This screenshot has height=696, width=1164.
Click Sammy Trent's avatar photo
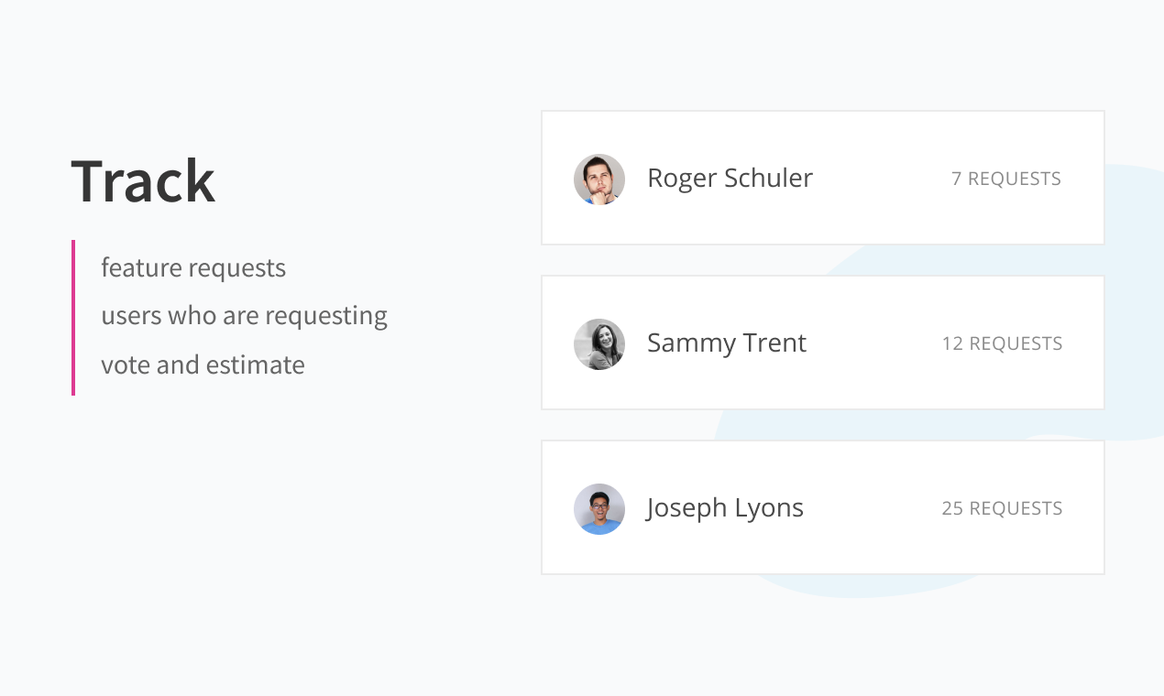pos(599,343)
